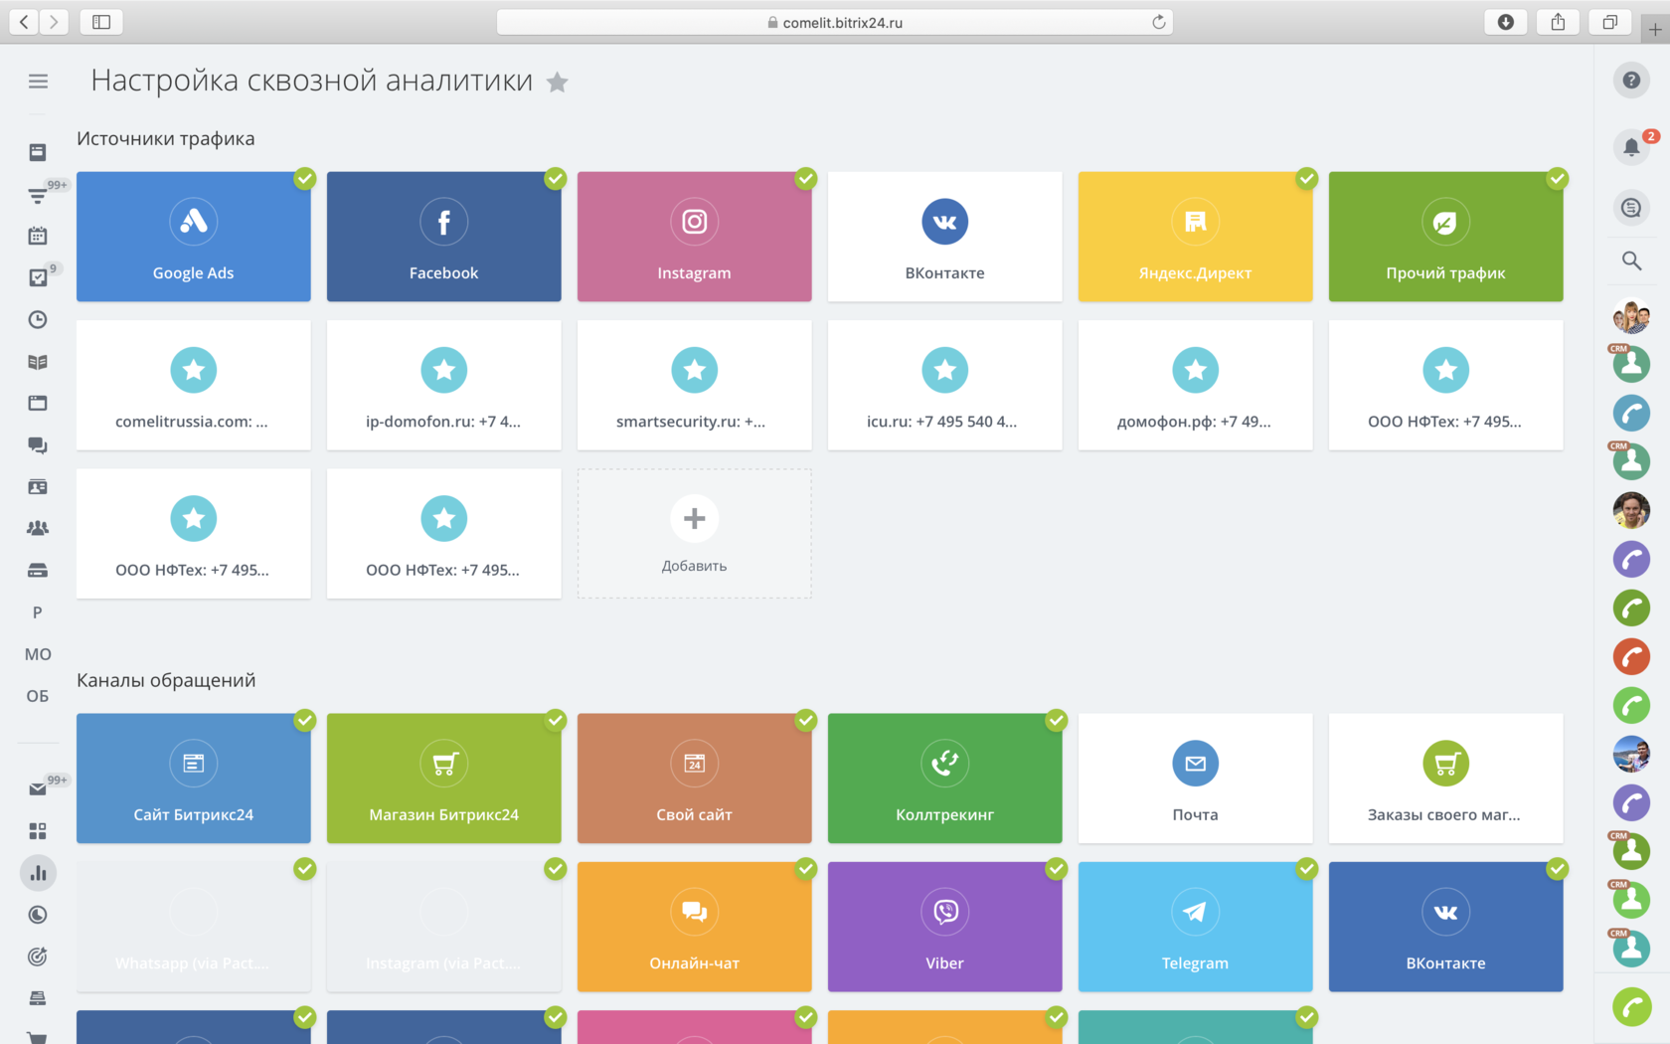Open the Р item in the left sidebar
Viewport: 1670px width, 1044px height.
(x=38, y=612)
